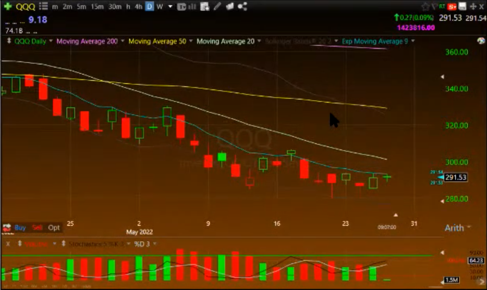The width and height of the screenshot is (487, 290).
Task: Open the QQQ Daily dropdown arrow
Action: point(51,41)
